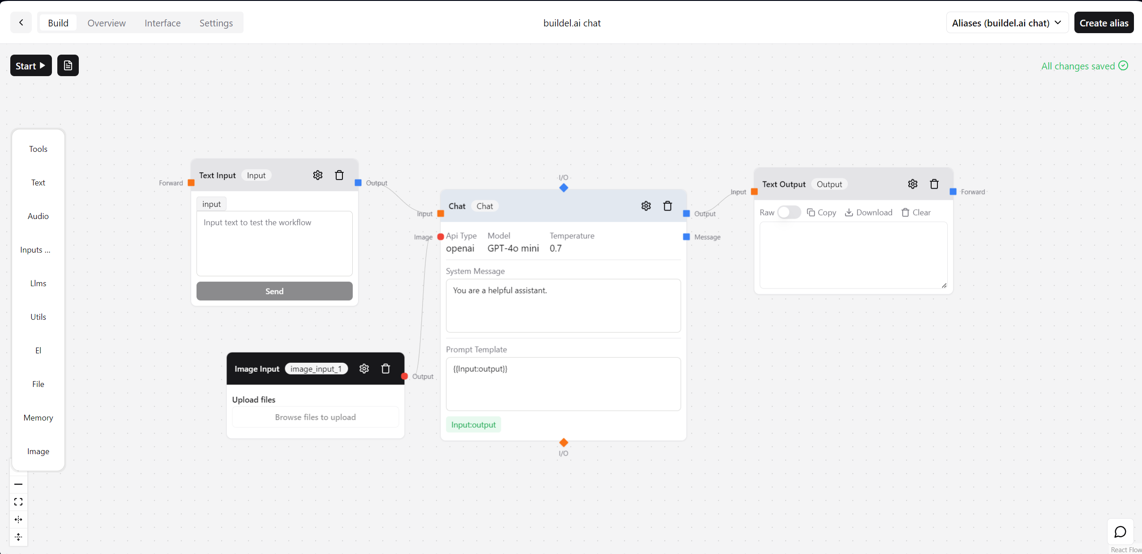1142x554 pixels.
Task: Click the Text tool in sidebar
Action: pos(38,182)
